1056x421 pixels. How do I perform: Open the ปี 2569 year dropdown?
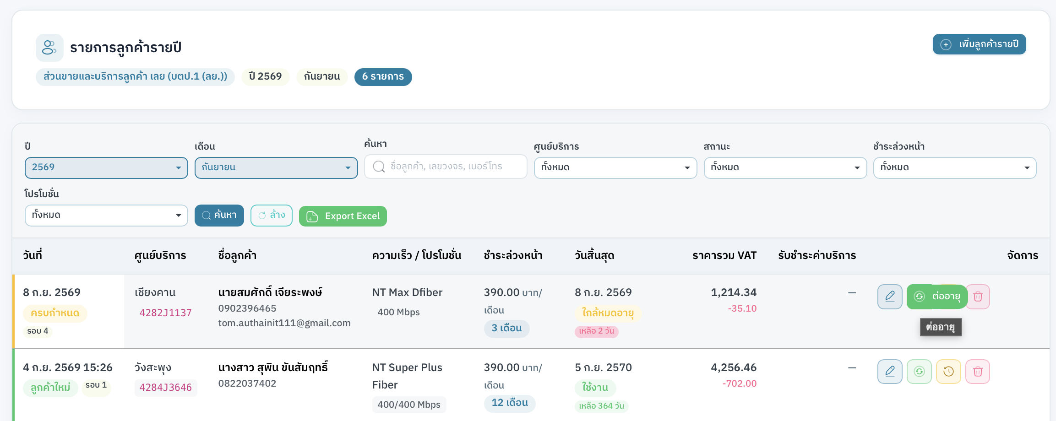106,167
